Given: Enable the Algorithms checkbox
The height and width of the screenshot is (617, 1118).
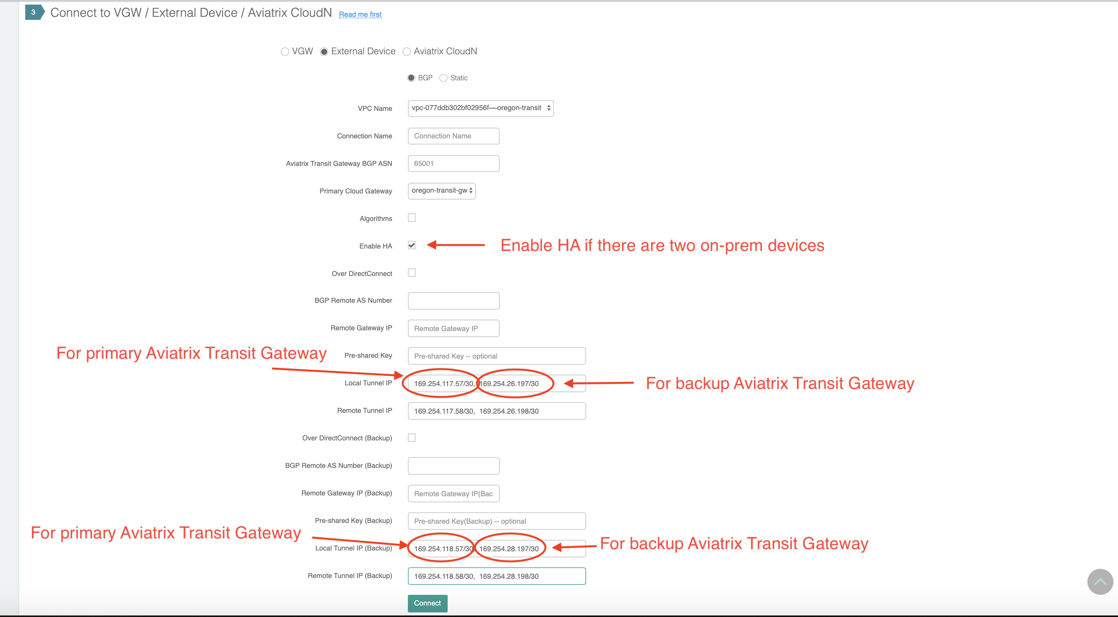Looking at the screenshot, I should [411, 217].
